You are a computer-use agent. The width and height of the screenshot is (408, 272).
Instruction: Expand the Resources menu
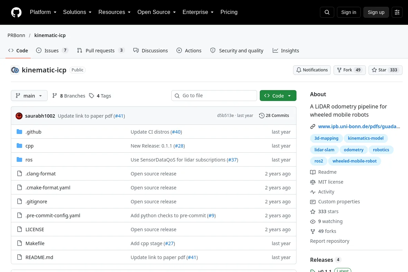click(x=115, y=12)
